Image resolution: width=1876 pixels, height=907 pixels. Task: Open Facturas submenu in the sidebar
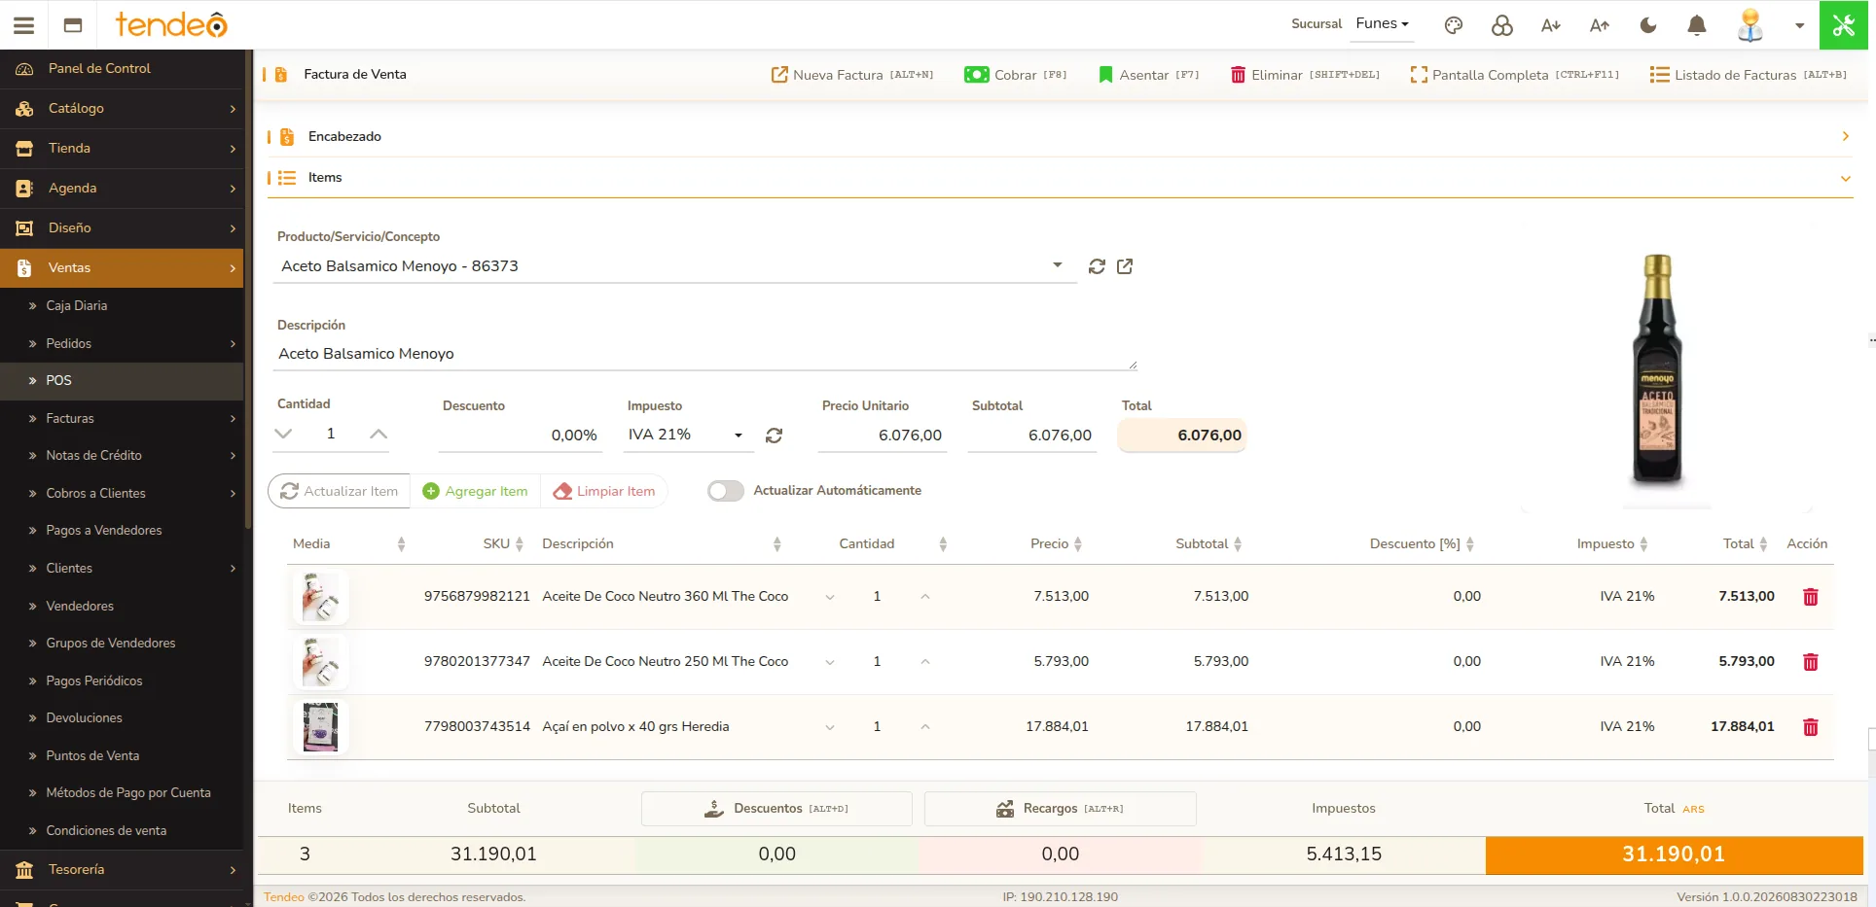pyautogui.click(x=122, y=419)
